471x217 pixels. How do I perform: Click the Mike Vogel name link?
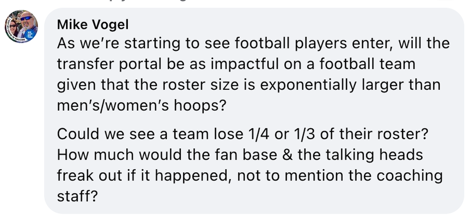93,25
